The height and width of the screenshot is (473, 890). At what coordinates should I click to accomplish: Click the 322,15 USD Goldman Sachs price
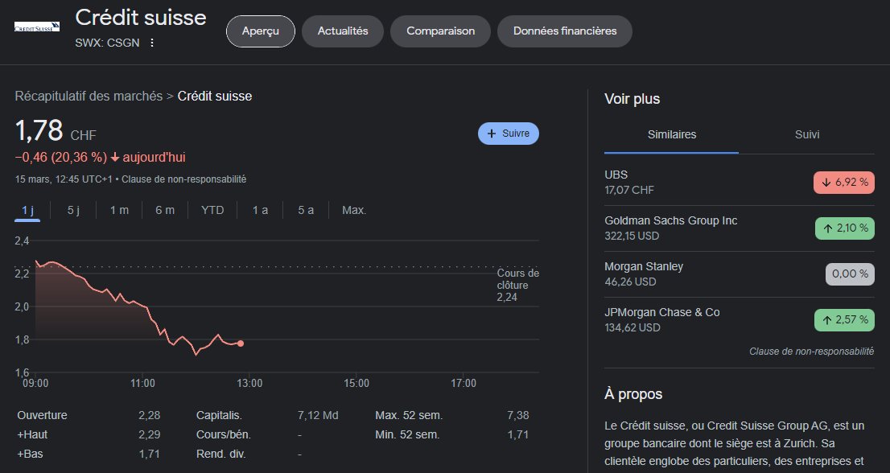(632, 236)
